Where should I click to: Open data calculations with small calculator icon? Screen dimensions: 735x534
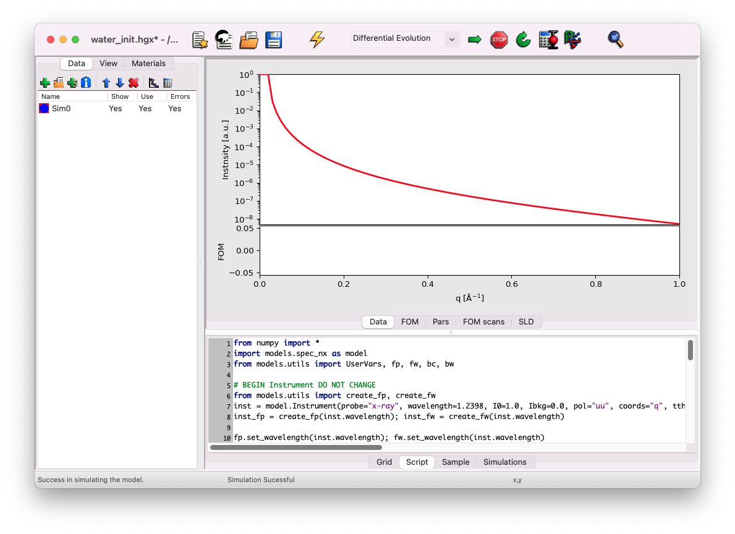coord(168,83)
